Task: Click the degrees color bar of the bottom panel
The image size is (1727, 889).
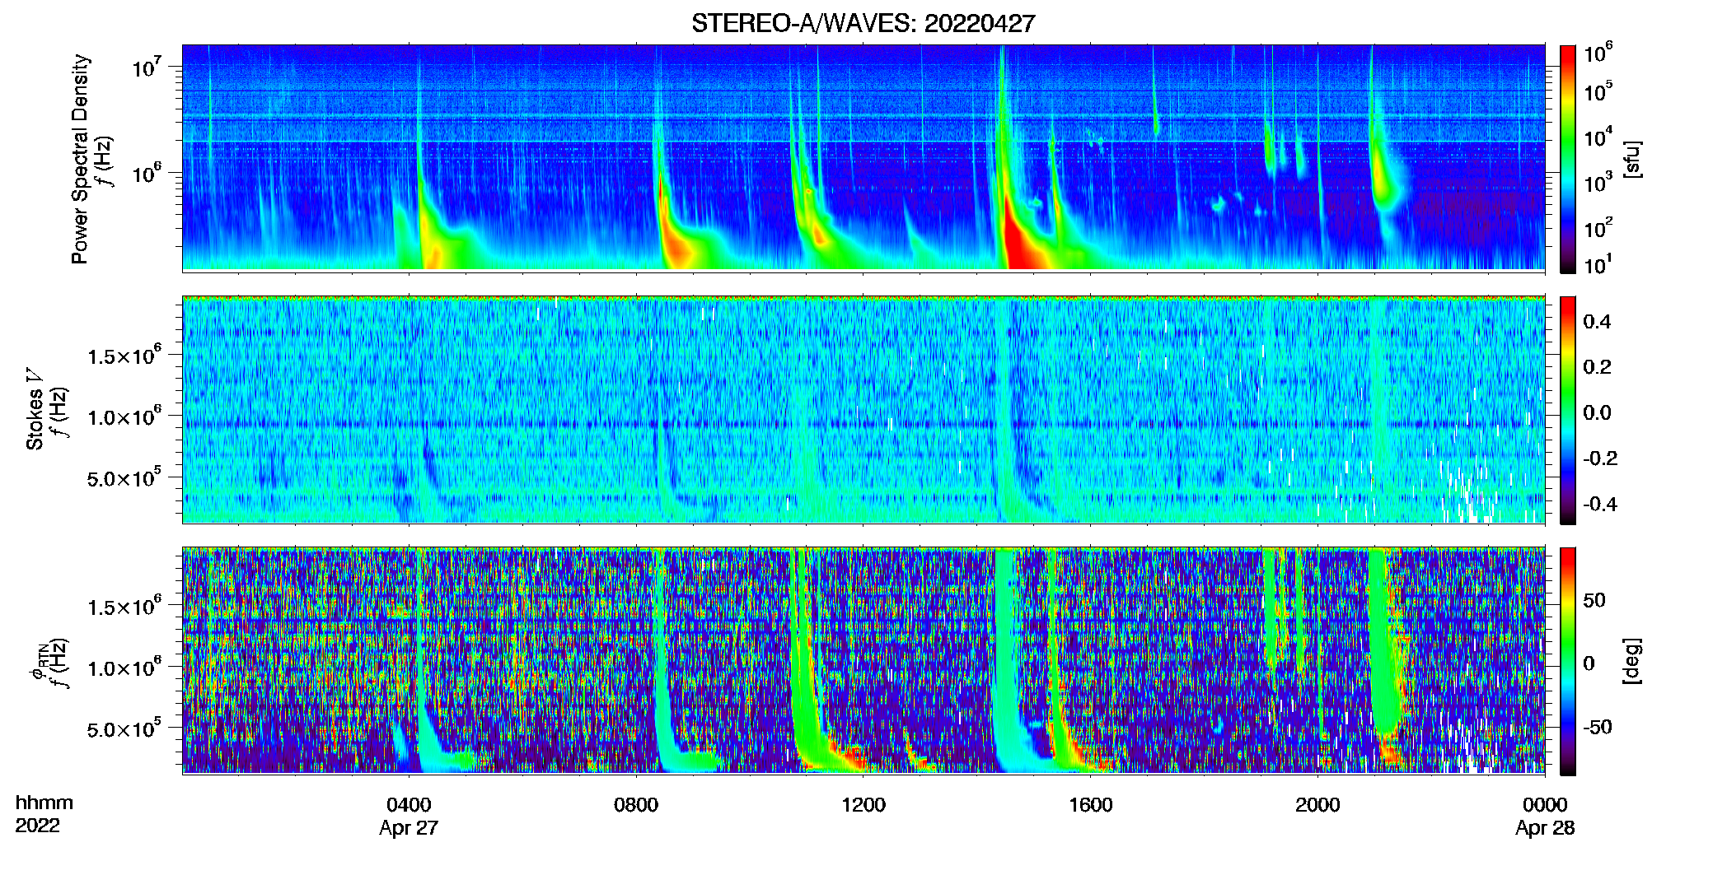Action: tap(1568, 661)
